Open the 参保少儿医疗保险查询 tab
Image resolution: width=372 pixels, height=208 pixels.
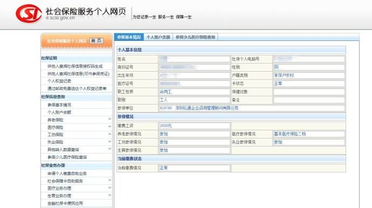point(195,37)
